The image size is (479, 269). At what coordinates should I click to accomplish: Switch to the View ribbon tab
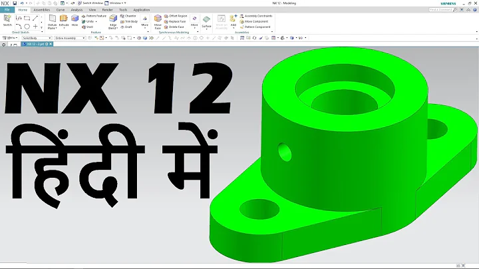(x=92, y=10)
